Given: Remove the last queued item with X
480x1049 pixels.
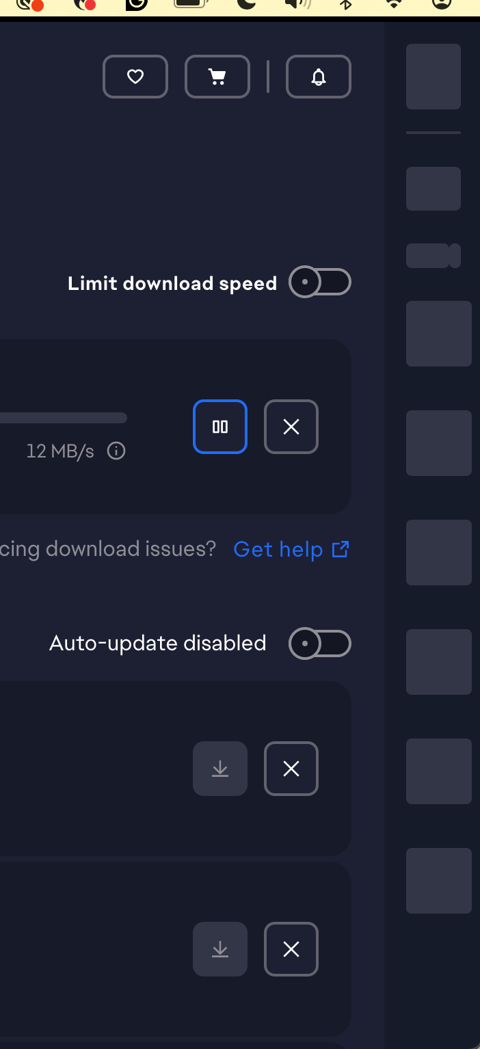Looking at the screenshot, I should point(291,949).
